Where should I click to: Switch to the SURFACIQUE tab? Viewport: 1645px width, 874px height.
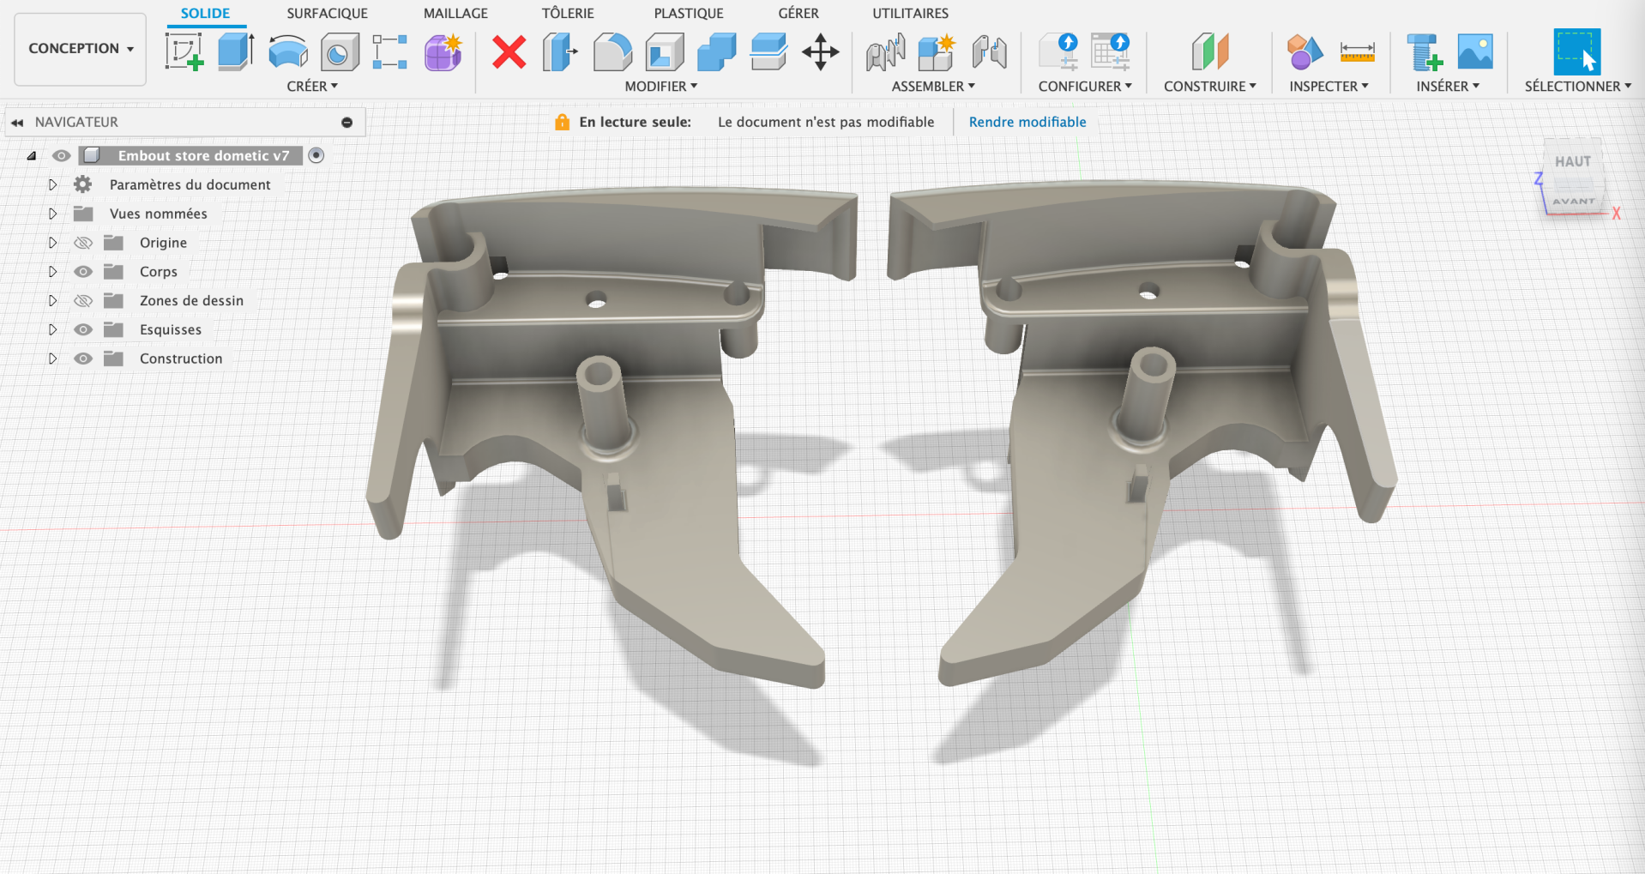click(x=327, y=14)
